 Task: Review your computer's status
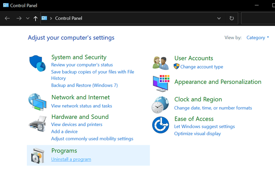(x=82, y=65)
